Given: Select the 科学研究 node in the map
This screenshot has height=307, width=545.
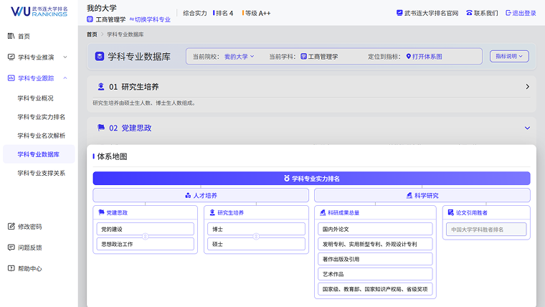Looking at the screenshot, I should [422, 195].
